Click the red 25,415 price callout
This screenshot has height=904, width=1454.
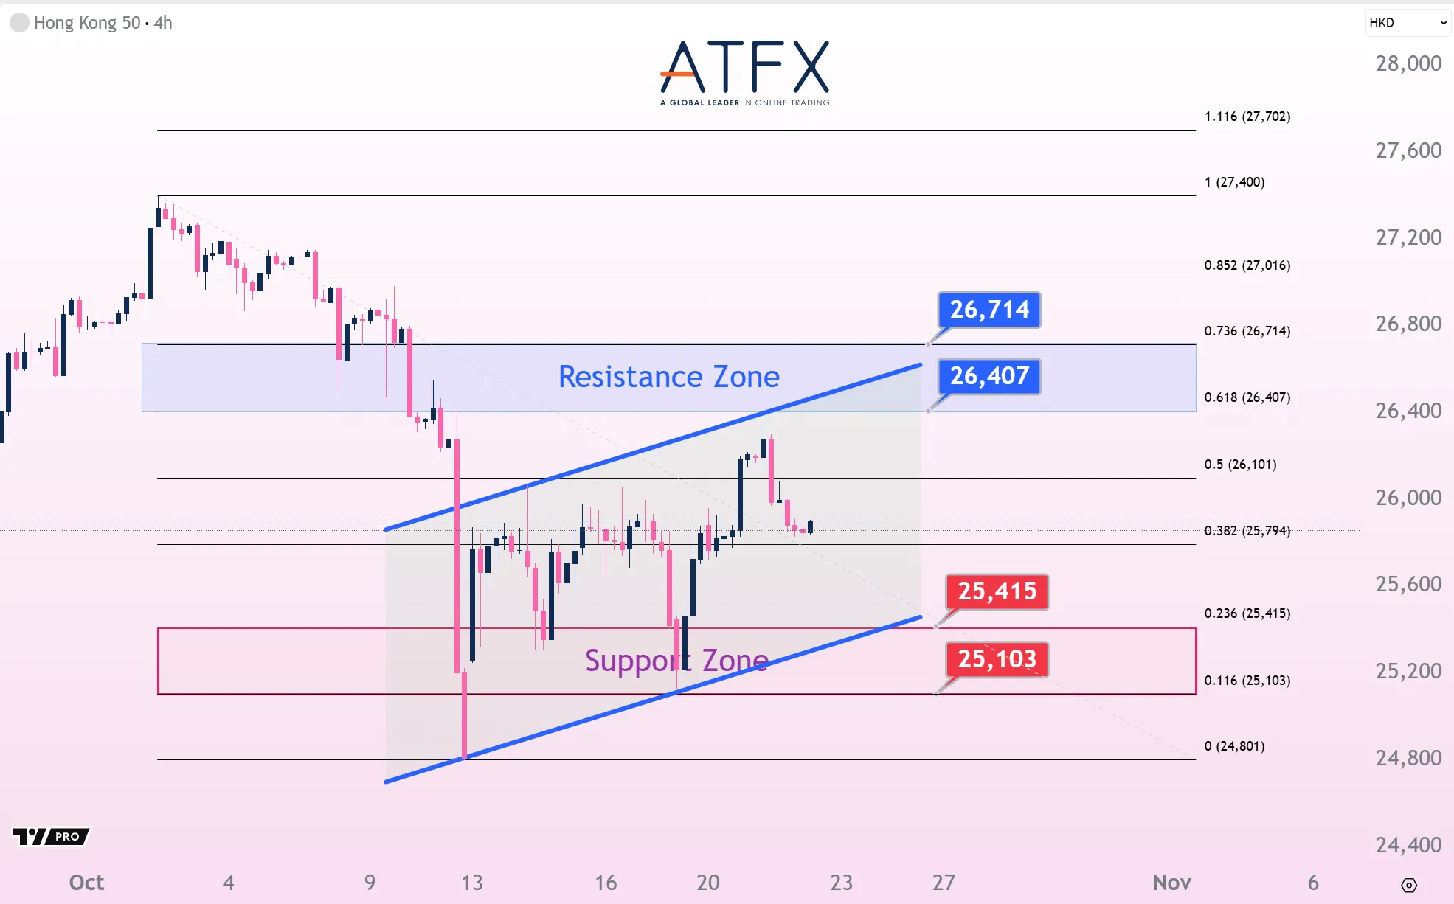click(x=997, y=591)
